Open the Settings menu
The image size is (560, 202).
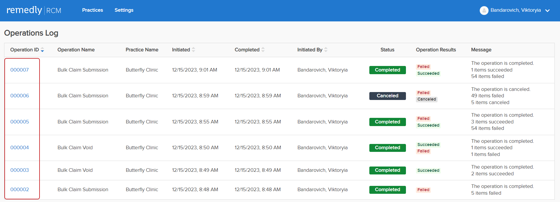[x=124, y=10]
